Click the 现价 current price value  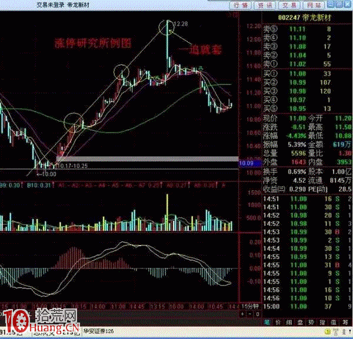click(x=297, y=118)
